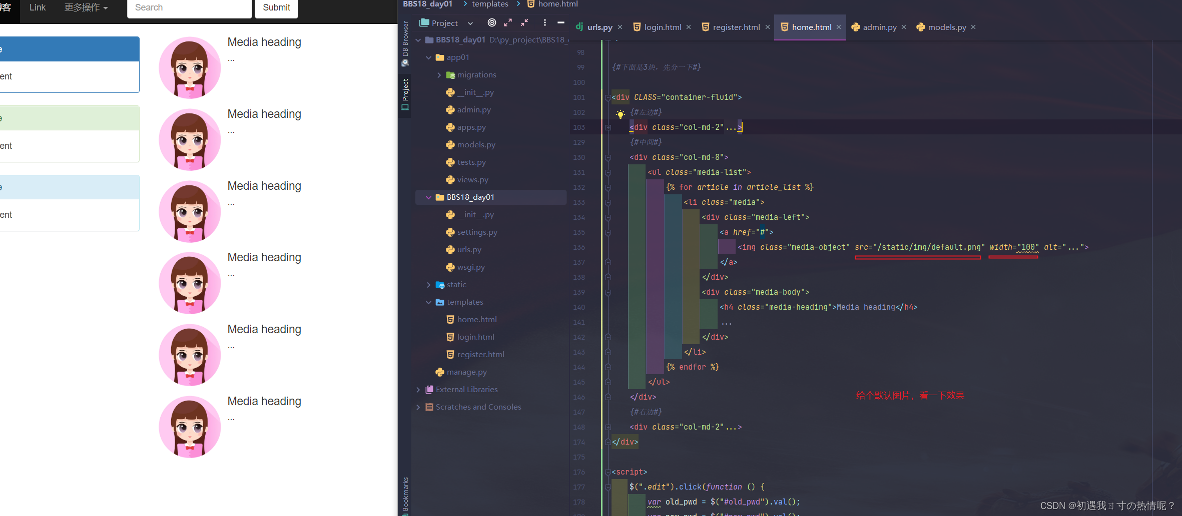Click the blue panel heading in the left sidebar

(x=70, y=49)
